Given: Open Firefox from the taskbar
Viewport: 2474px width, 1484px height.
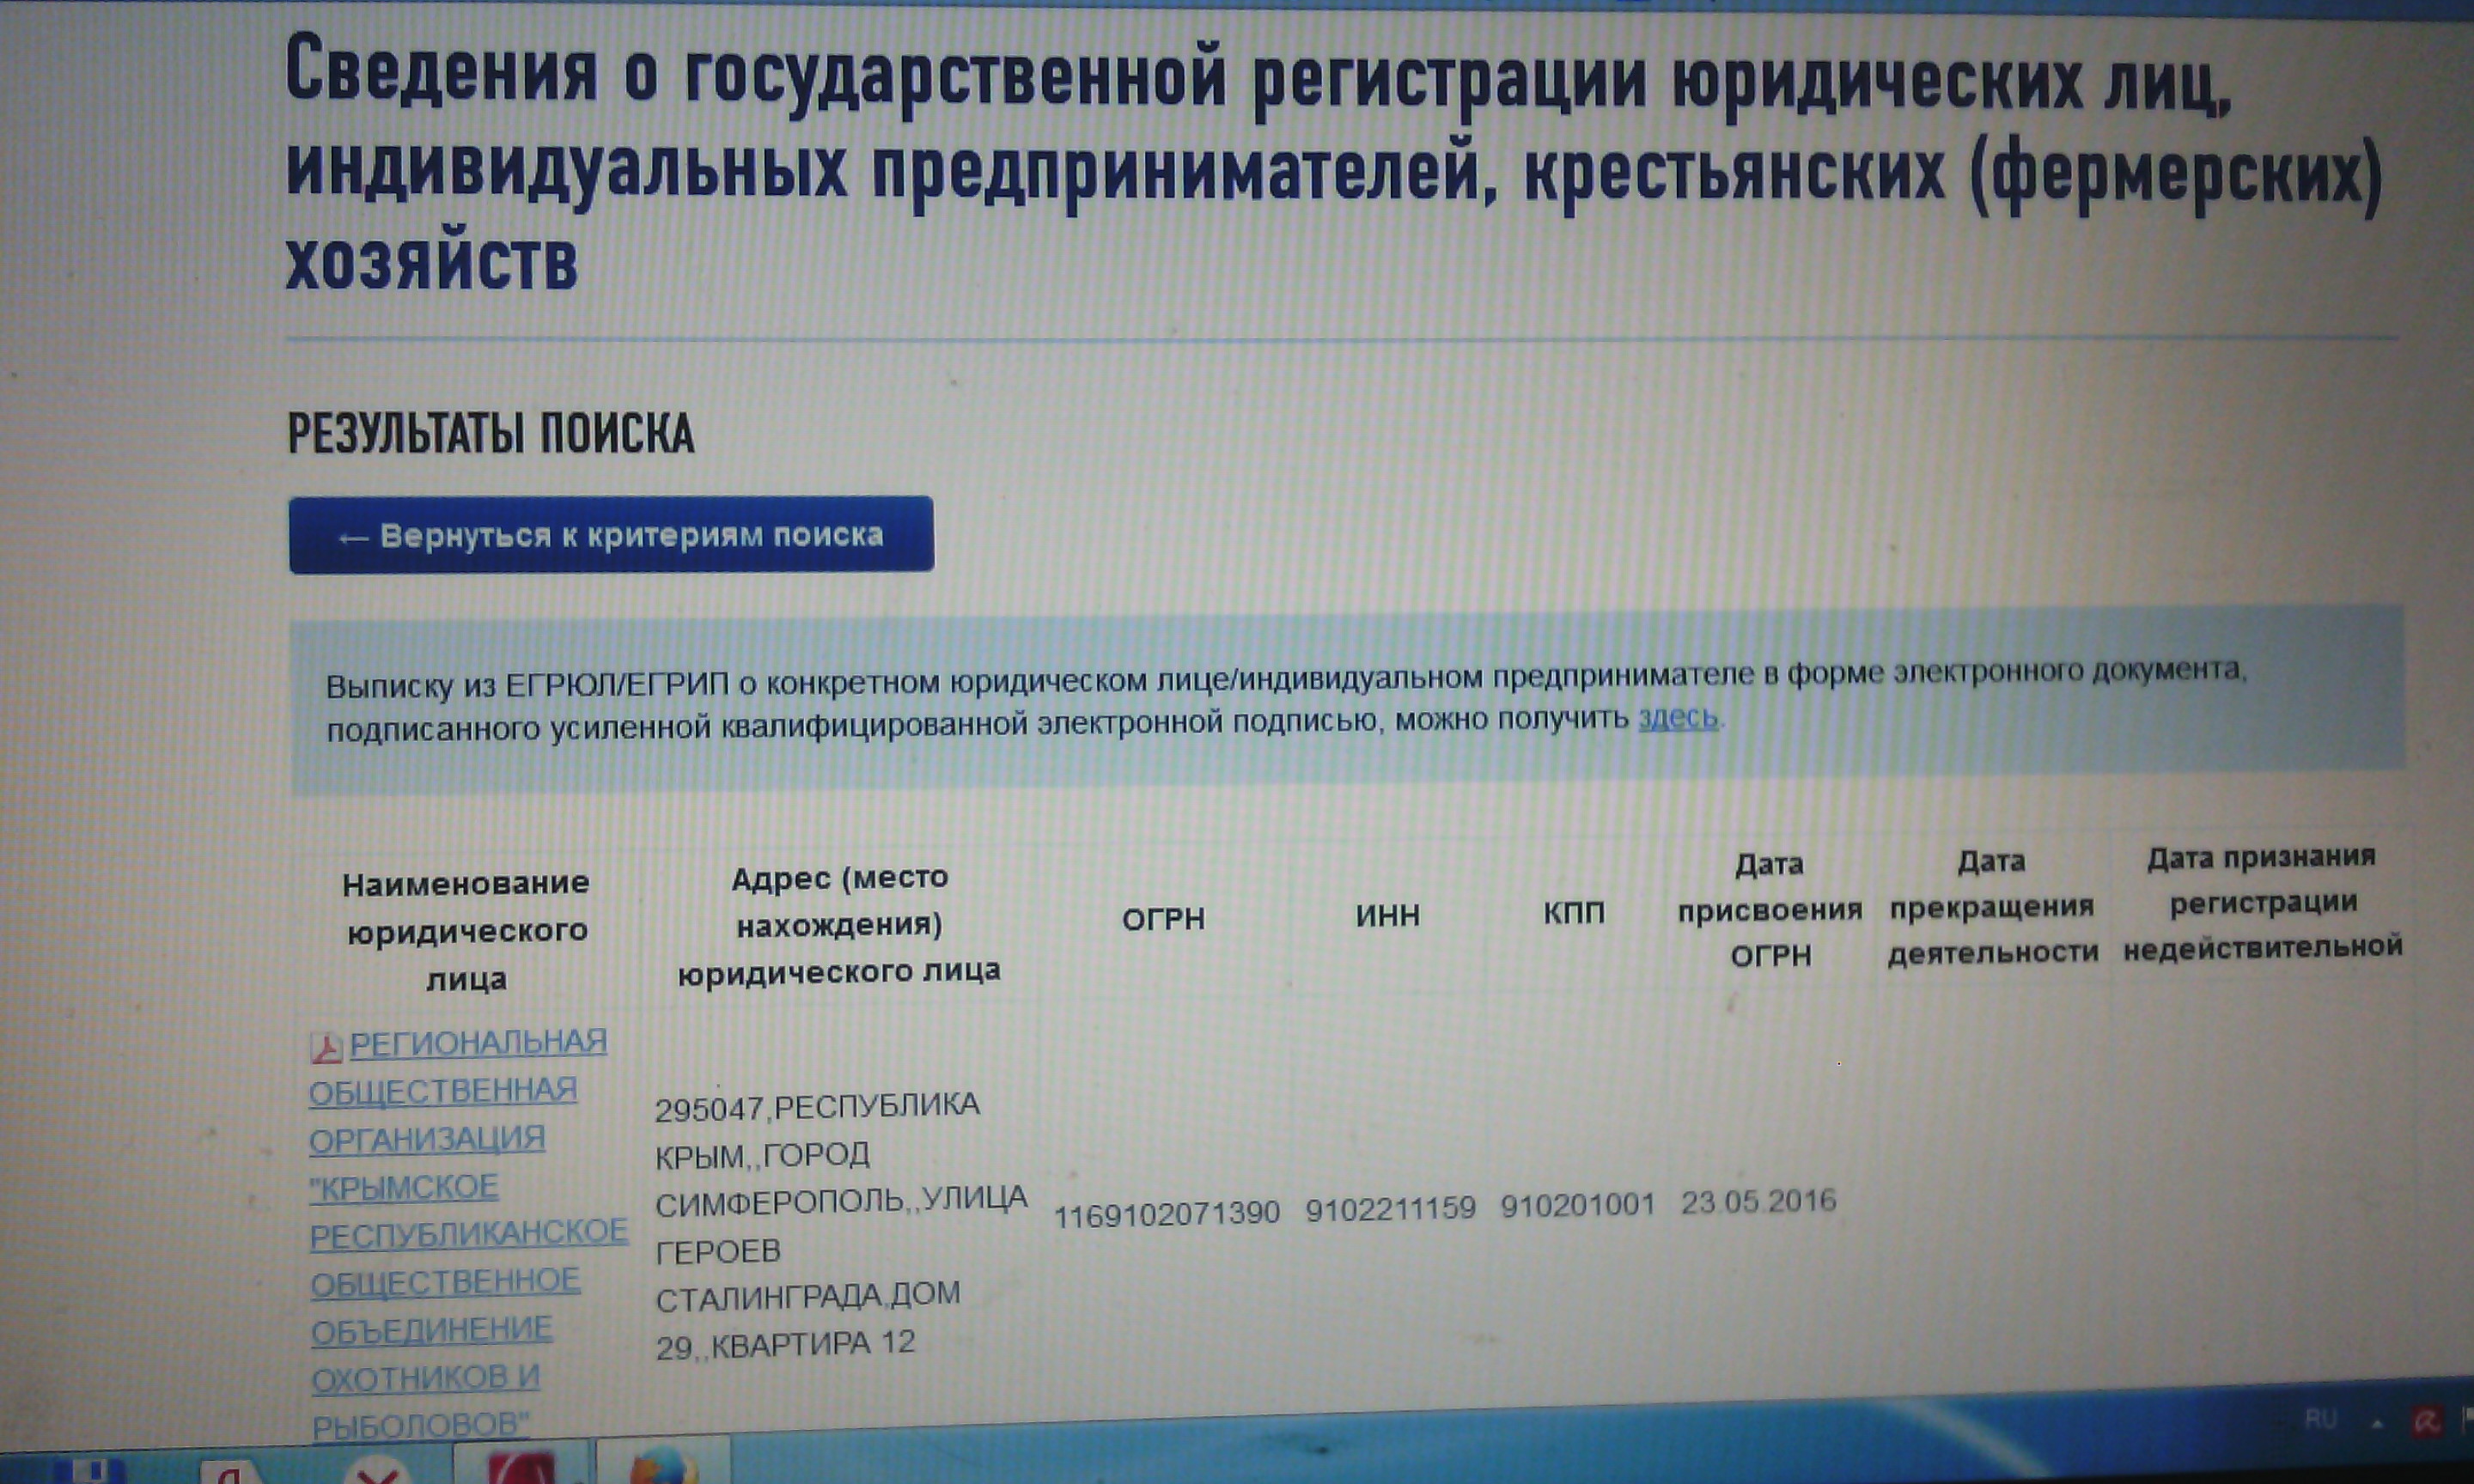Looking at the screenshot, I should tap(663, 1467).
